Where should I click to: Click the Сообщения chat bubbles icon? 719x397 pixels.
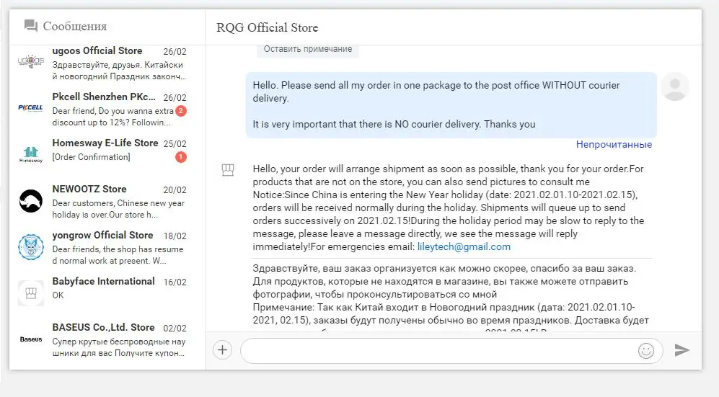pos(31,26)
